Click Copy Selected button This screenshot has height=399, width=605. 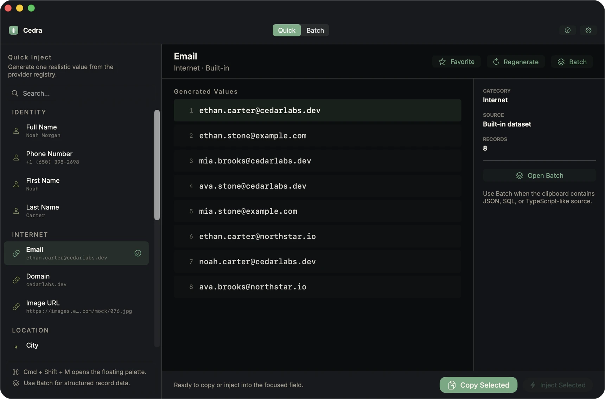(x=478, y=385)
